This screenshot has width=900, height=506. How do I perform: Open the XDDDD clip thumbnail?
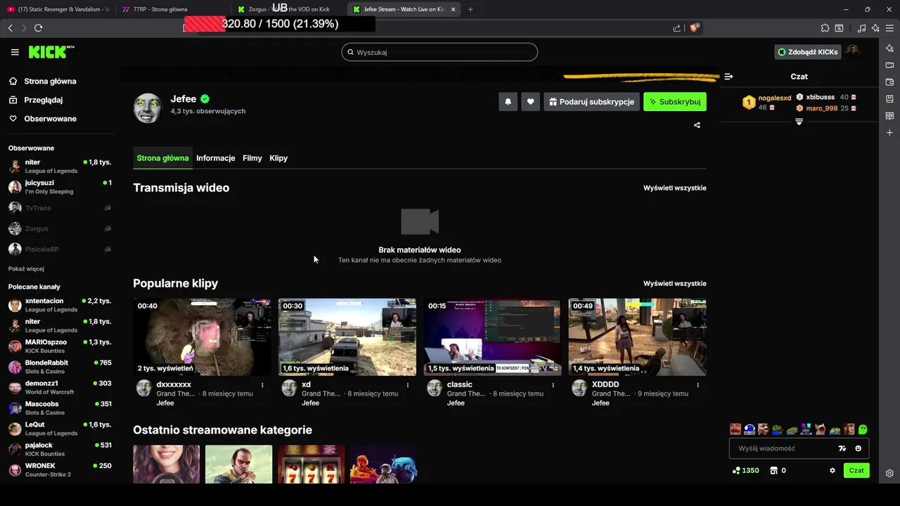coord(638,337)
